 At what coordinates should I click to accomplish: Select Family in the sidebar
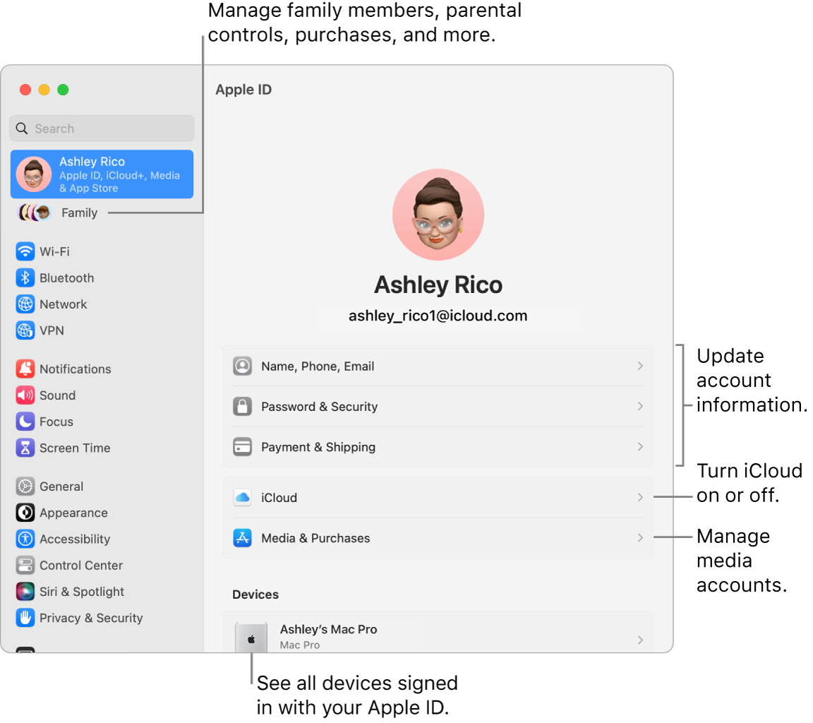pyautogui.click(x=79, y=213)
